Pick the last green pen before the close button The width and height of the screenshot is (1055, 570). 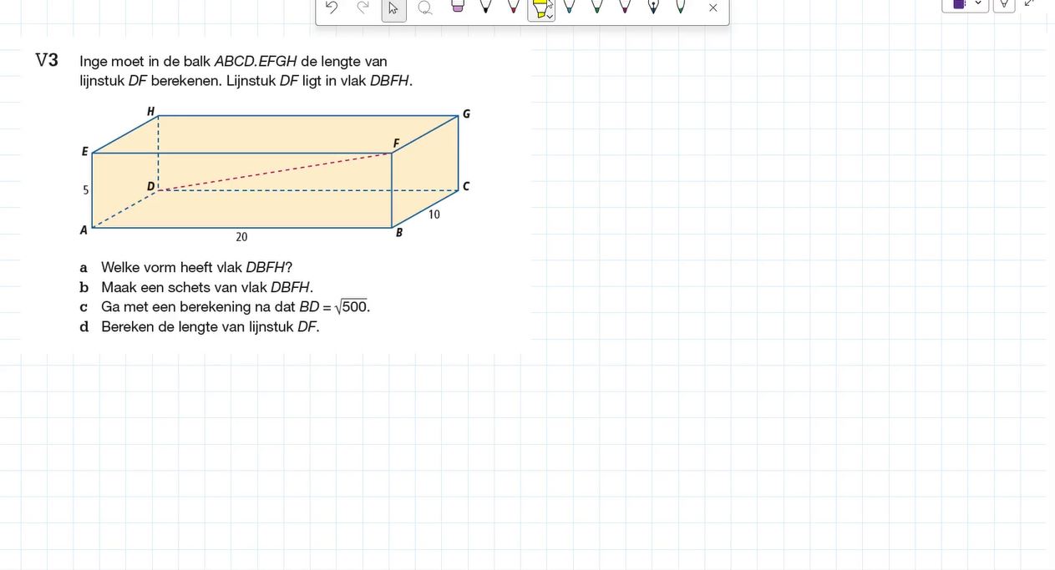pos(681,7)
